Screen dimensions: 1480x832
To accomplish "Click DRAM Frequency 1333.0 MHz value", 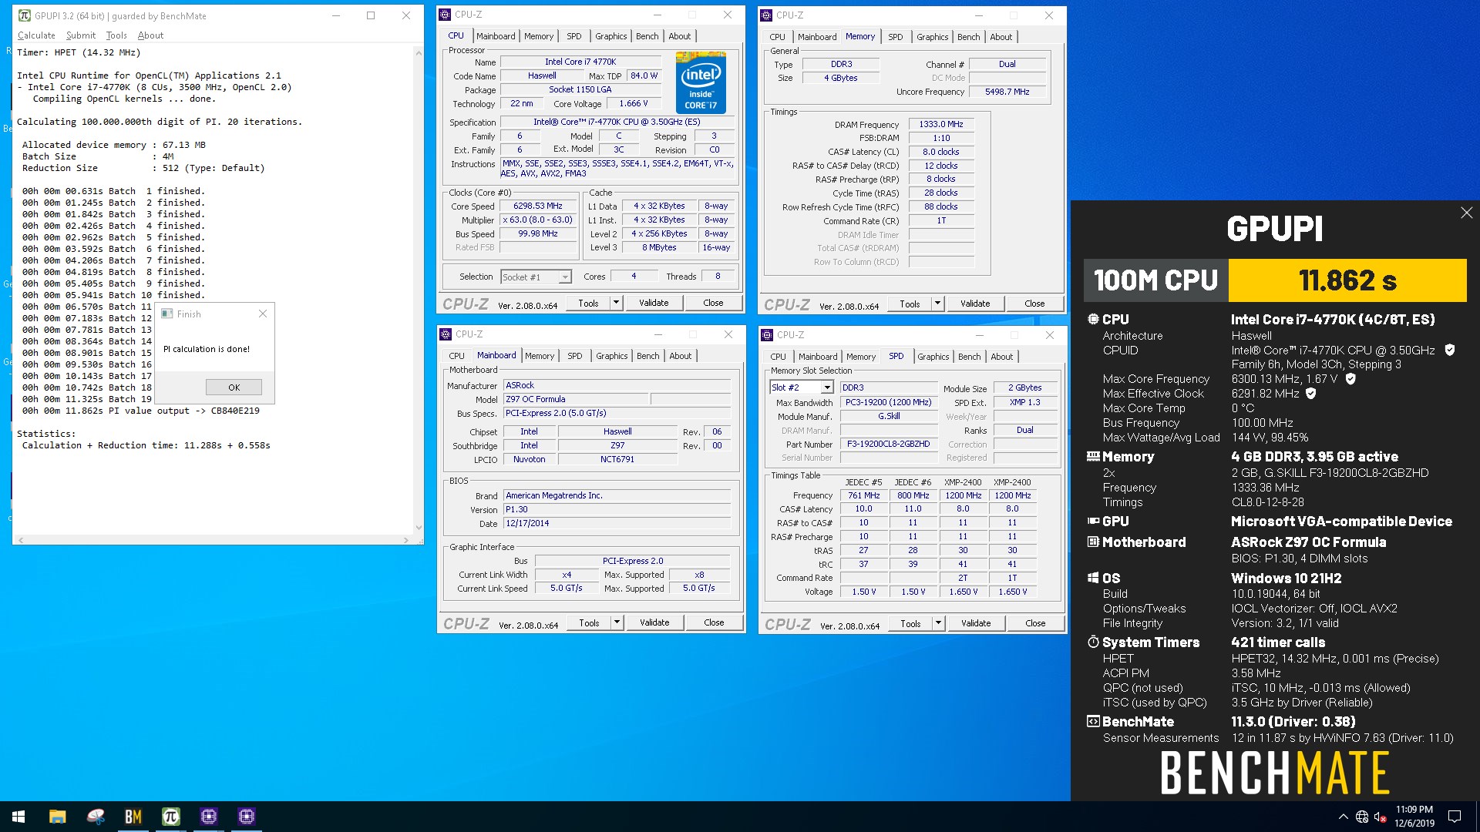I will 941,124.
